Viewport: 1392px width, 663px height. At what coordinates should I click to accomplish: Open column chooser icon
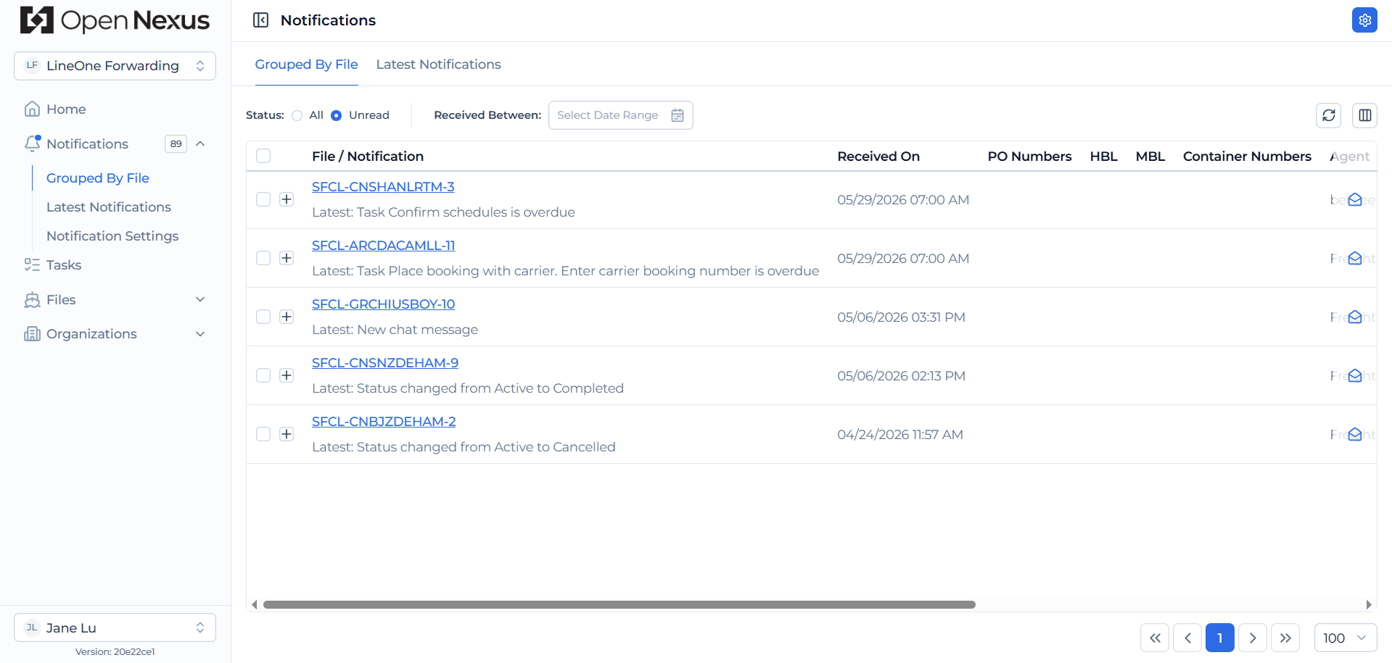coord(1364,115)
